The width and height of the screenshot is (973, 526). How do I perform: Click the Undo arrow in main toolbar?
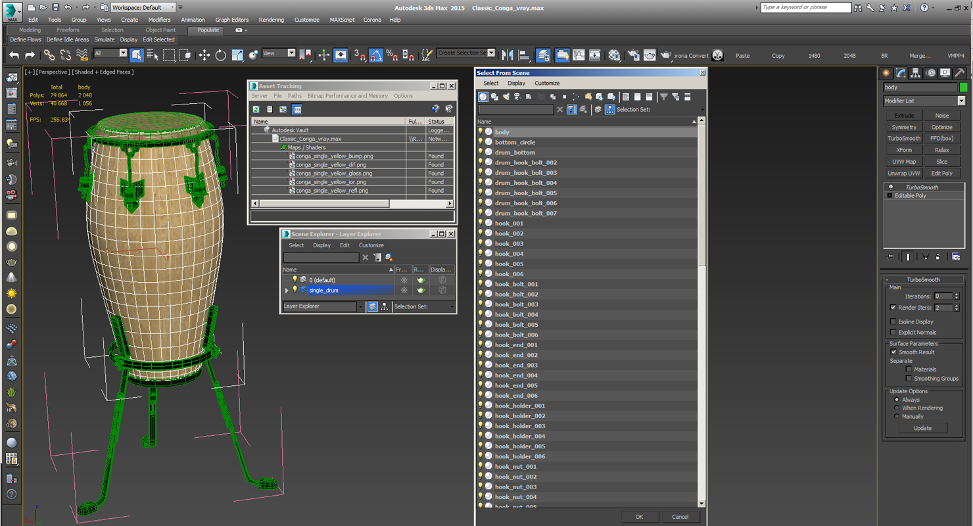(x=14, y=55)
